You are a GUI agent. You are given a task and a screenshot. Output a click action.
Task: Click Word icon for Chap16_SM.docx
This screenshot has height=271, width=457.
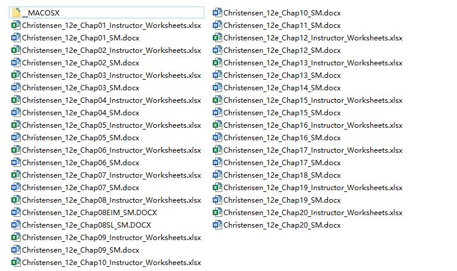218,137
